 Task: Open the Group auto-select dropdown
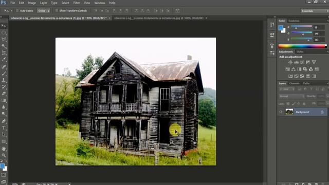click(x=43, y=11)
